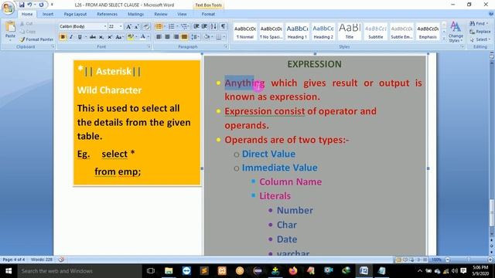Show or hide paragraph marks

223,26
